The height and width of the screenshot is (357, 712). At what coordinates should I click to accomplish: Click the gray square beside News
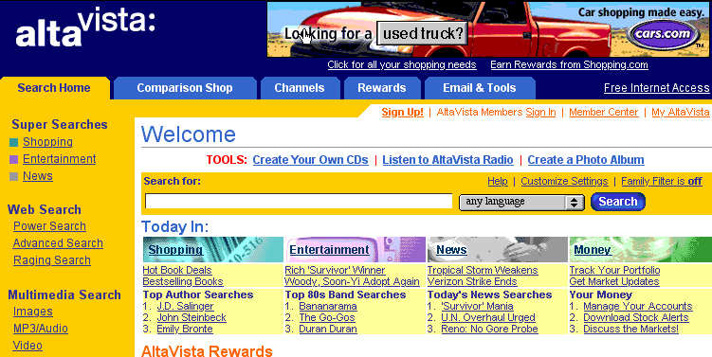tap(13, 176)
